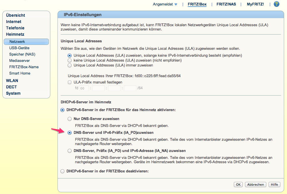Image resolution: width=287 pixels, height=194 pixels.
Task: Open the System menu in sidebar
Action: coord(13,93)
